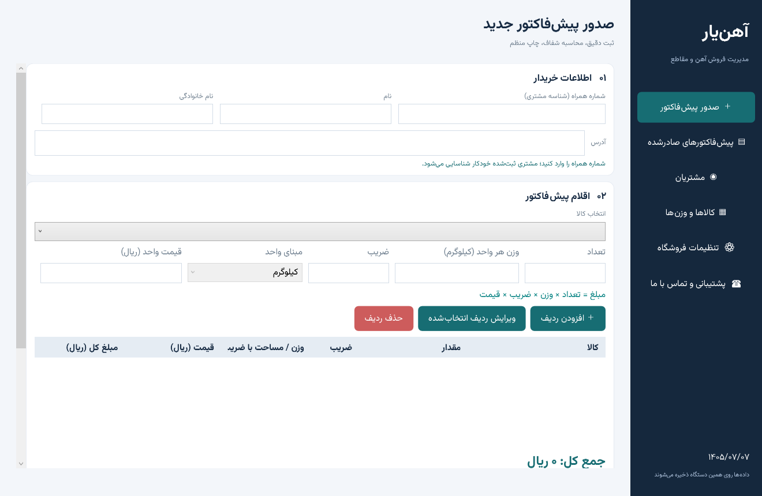This screenshot has width=762, height=496.
Task: Open تنظیمات فروشگاه settings page
Action: pyautogui.click(x=696, y=248)
